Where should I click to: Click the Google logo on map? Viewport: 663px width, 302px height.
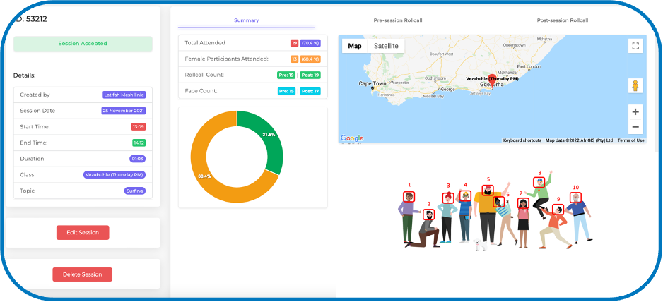click(x=351, y=138)
